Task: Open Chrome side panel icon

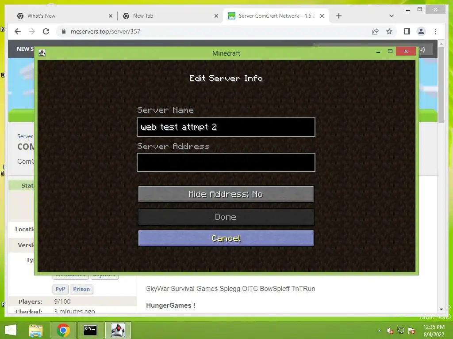Action: click(407, 31)
